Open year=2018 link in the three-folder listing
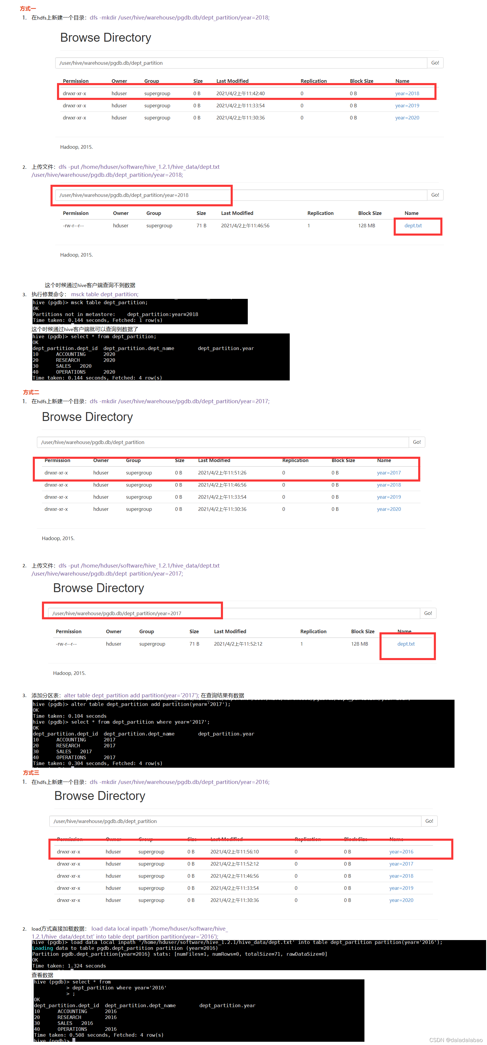Screen dimensions: 487x1045 point(407,93)
